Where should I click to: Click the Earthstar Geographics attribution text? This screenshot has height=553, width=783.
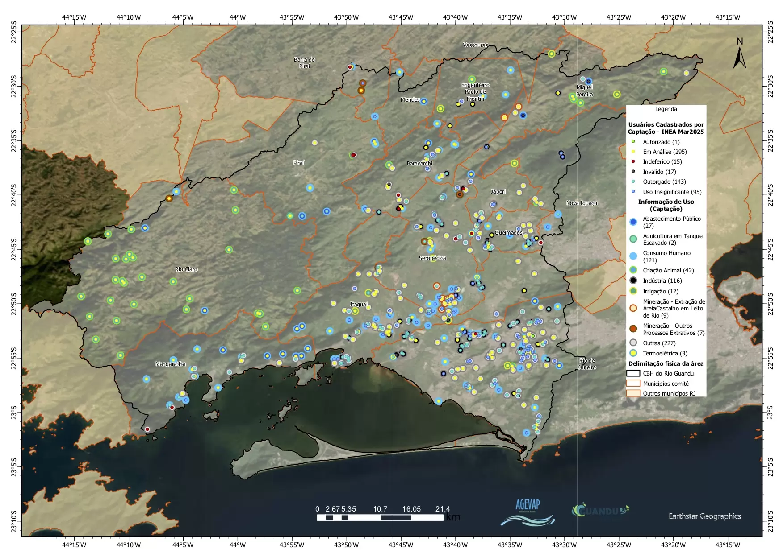[x=704, y=516]
